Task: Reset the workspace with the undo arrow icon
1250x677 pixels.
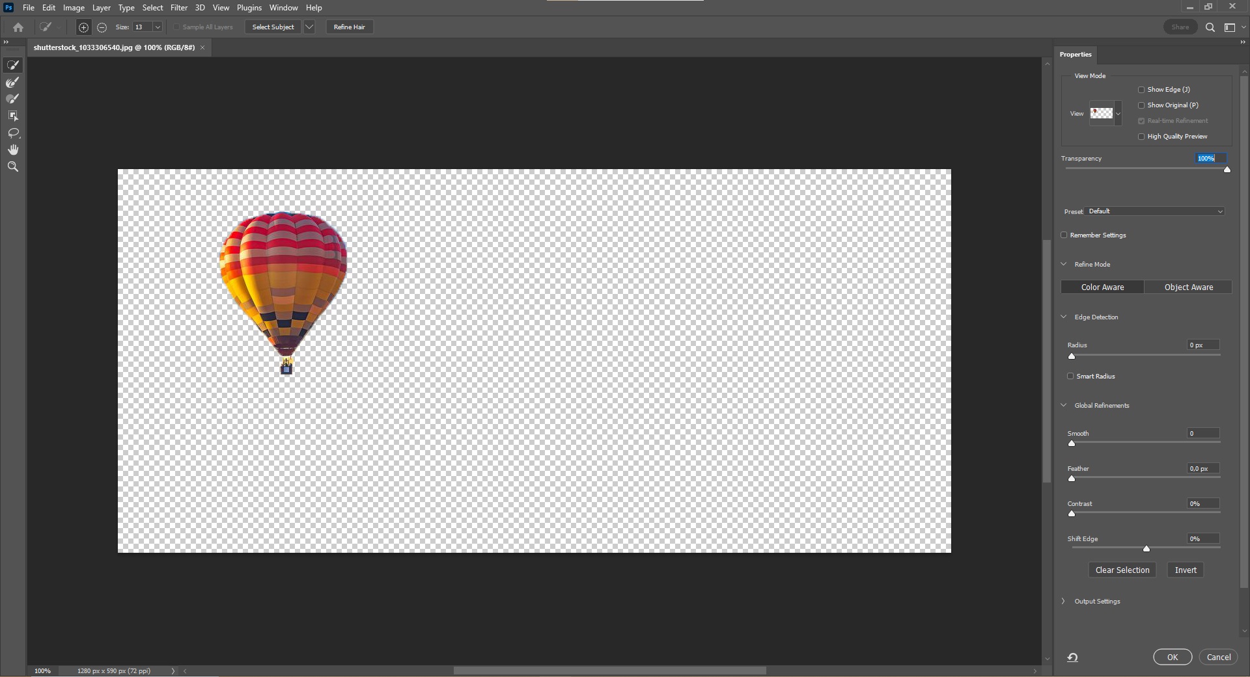Action: (x=1072, y=657)
